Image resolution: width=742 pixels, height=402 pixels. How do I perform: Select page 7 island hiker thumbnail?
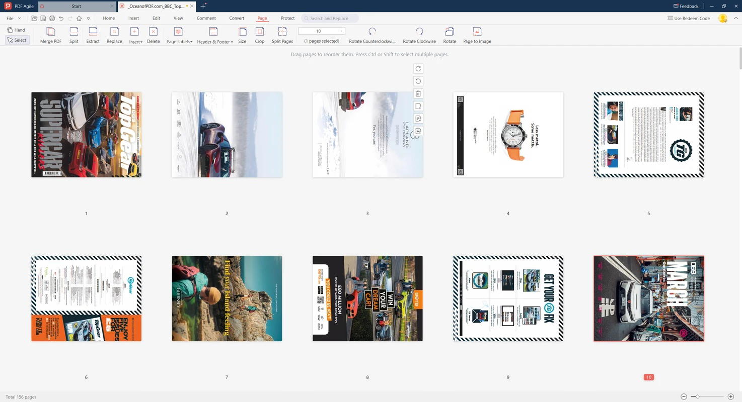(227, 298)
